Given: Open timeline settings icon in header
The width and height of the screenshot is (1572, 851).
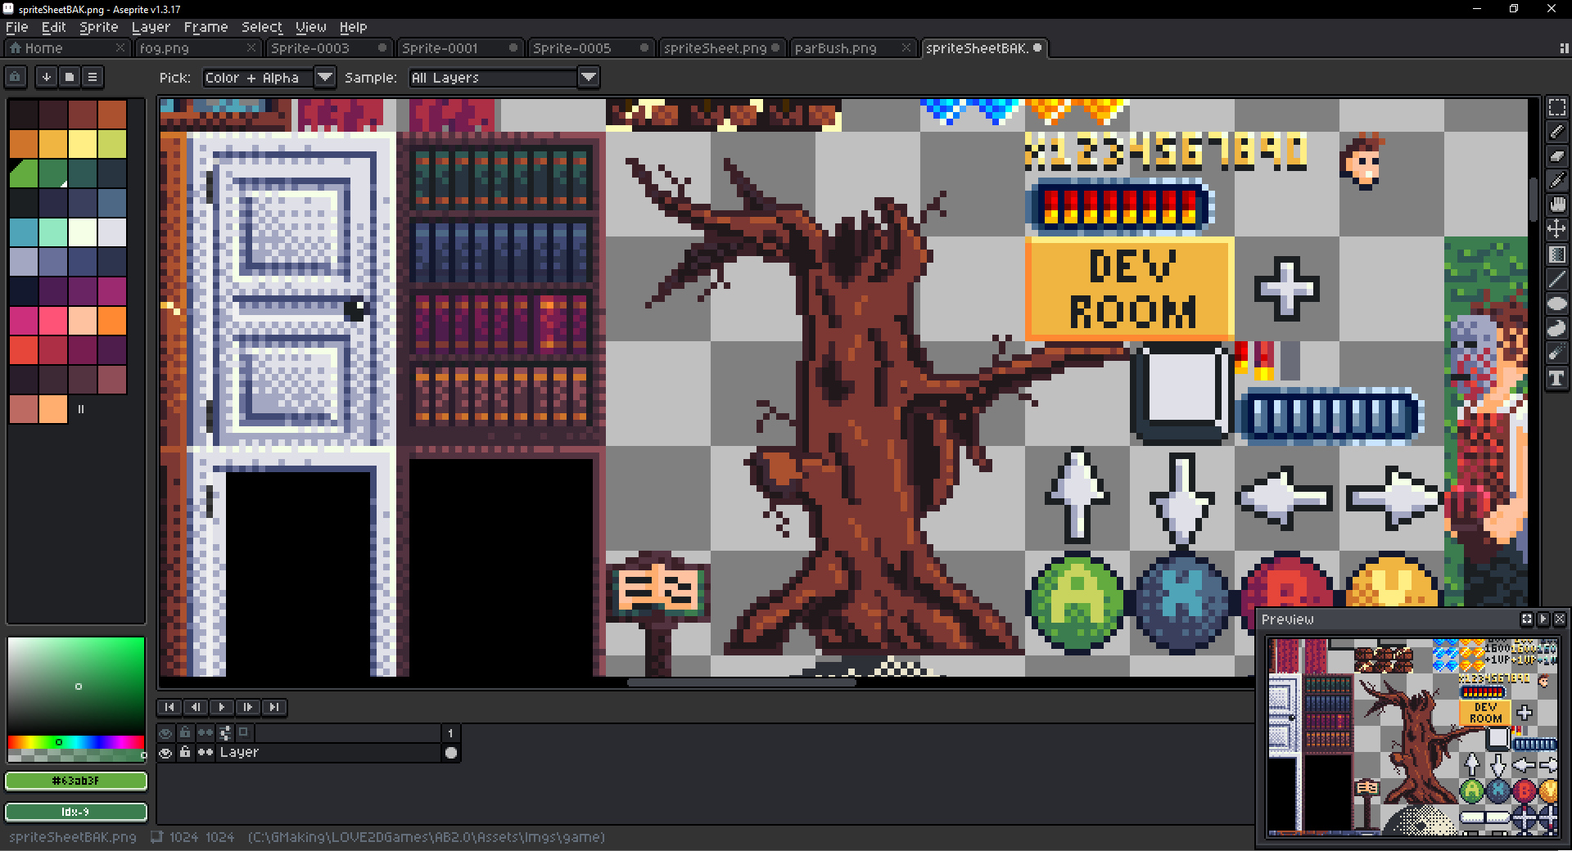Looking at the screenshot, I should pyautogui.click(x=224, y=732).
